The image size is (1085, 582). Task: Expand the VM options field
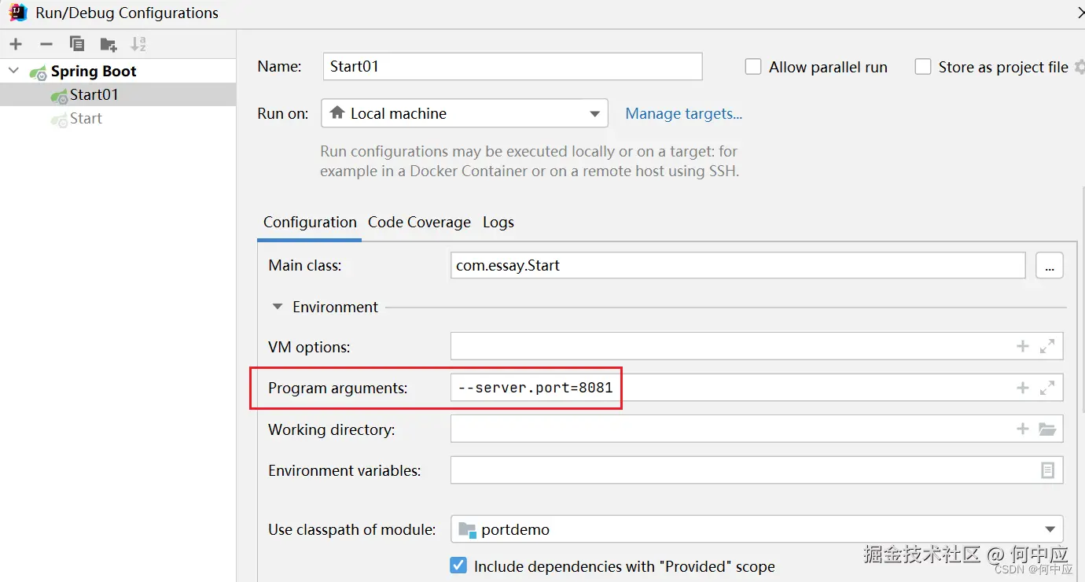coord(1047,346)
